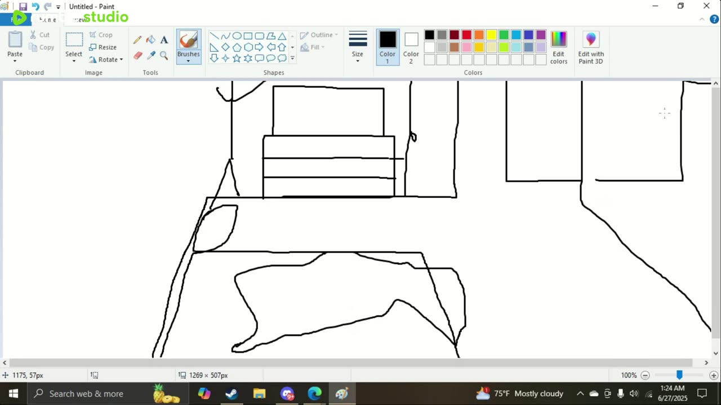Open Paint Help question mark icon
Image resolution: width=721 pixels, height=405 pixels.
[x=714, y=19]
